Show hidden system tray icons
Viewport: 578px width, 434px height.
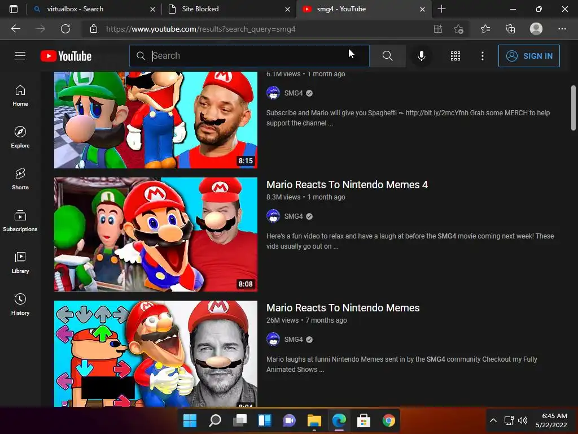coord(493,420)
